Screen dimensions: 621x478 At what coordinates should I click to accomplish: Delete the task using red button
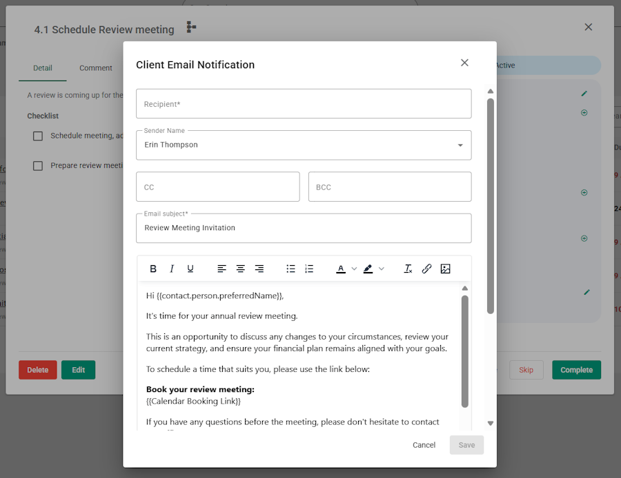pos(38,370)
